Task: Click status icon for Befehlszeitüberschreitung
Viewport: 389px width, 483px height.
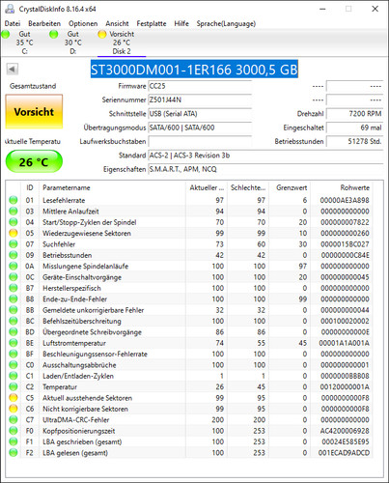Action: (x=14, y=321)
